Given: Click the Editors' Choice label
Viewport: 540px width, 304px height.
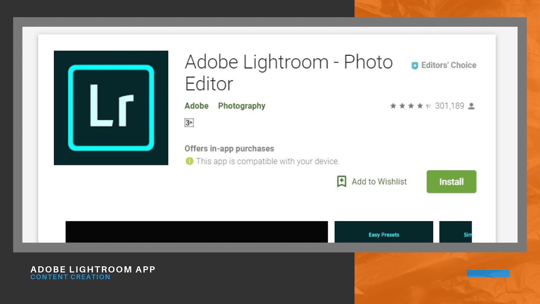Looking at the screenshot, I should pyautogui.click(x=449, y=65).
